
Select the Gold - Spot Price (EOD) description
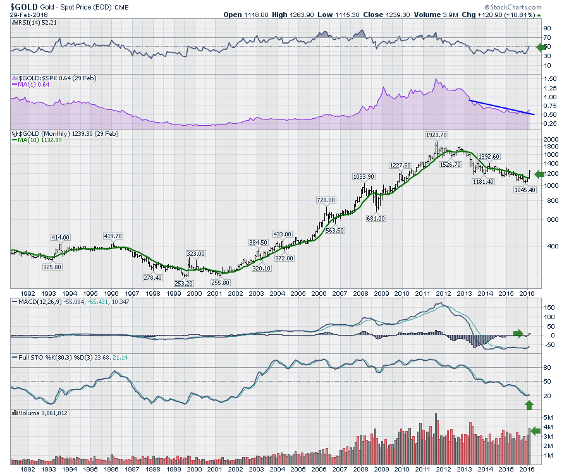pyautogui.click(x=76, y=7)
